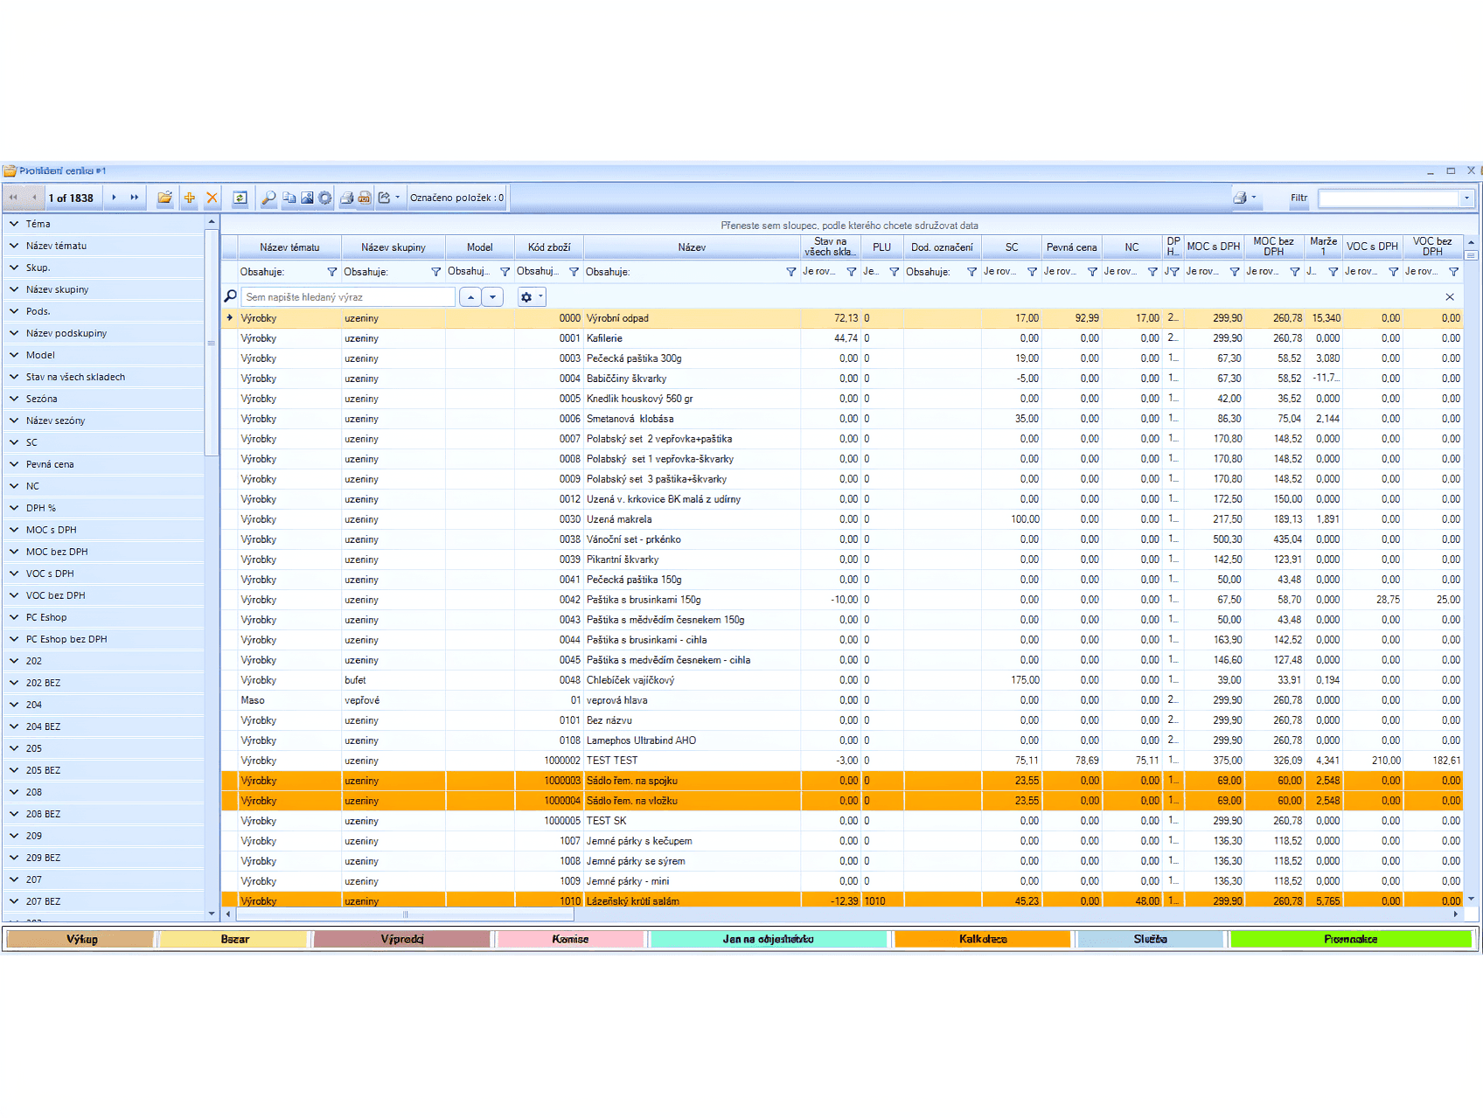This screenshot has height=1119, width=1483.
Task: Select the Služba color legend
Action: click(1150, 939)
